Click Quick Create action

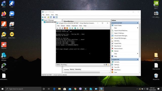(x=118, y=26)
